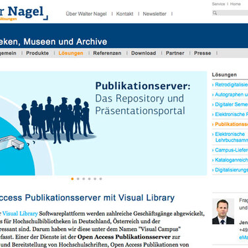Open the Partner menu item

pos(175,53)
